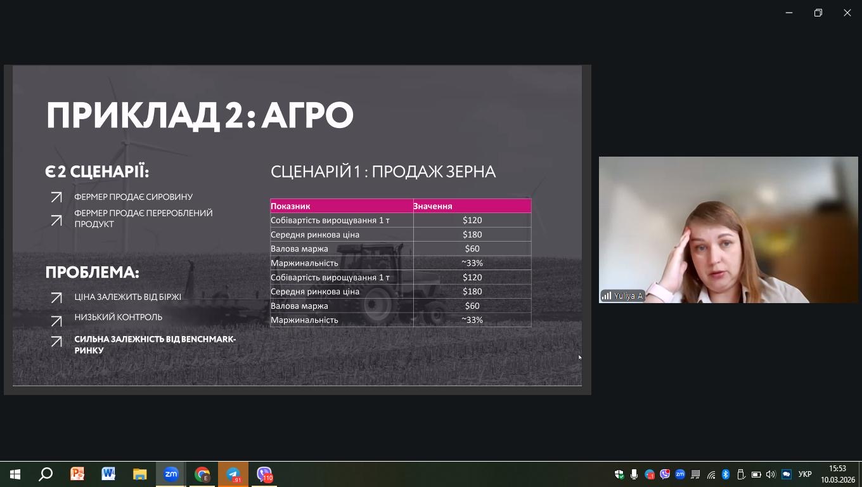Open the blue chat bubbles tray icon
Viewport: 862px width, 487px height.
pos(787,474)
